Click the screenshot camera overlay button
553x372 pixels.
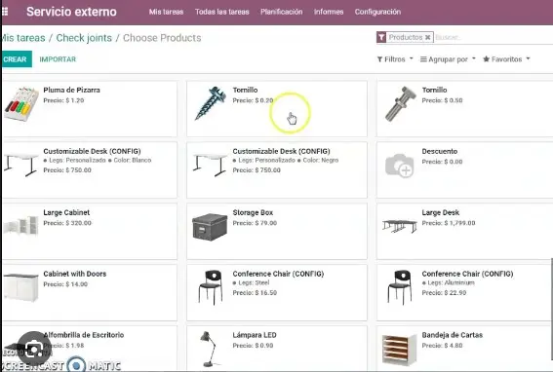[34, 349]
